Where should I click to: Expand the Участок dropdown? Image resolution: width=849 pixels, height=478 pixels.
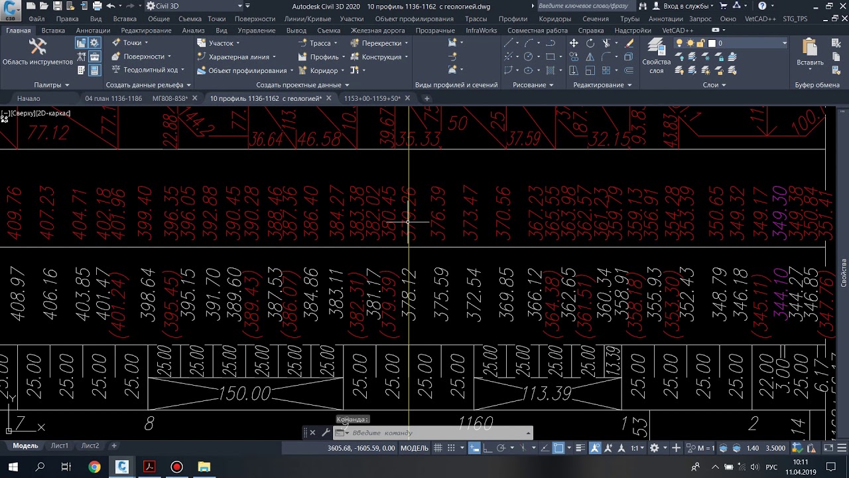click(x=239, y=43)
